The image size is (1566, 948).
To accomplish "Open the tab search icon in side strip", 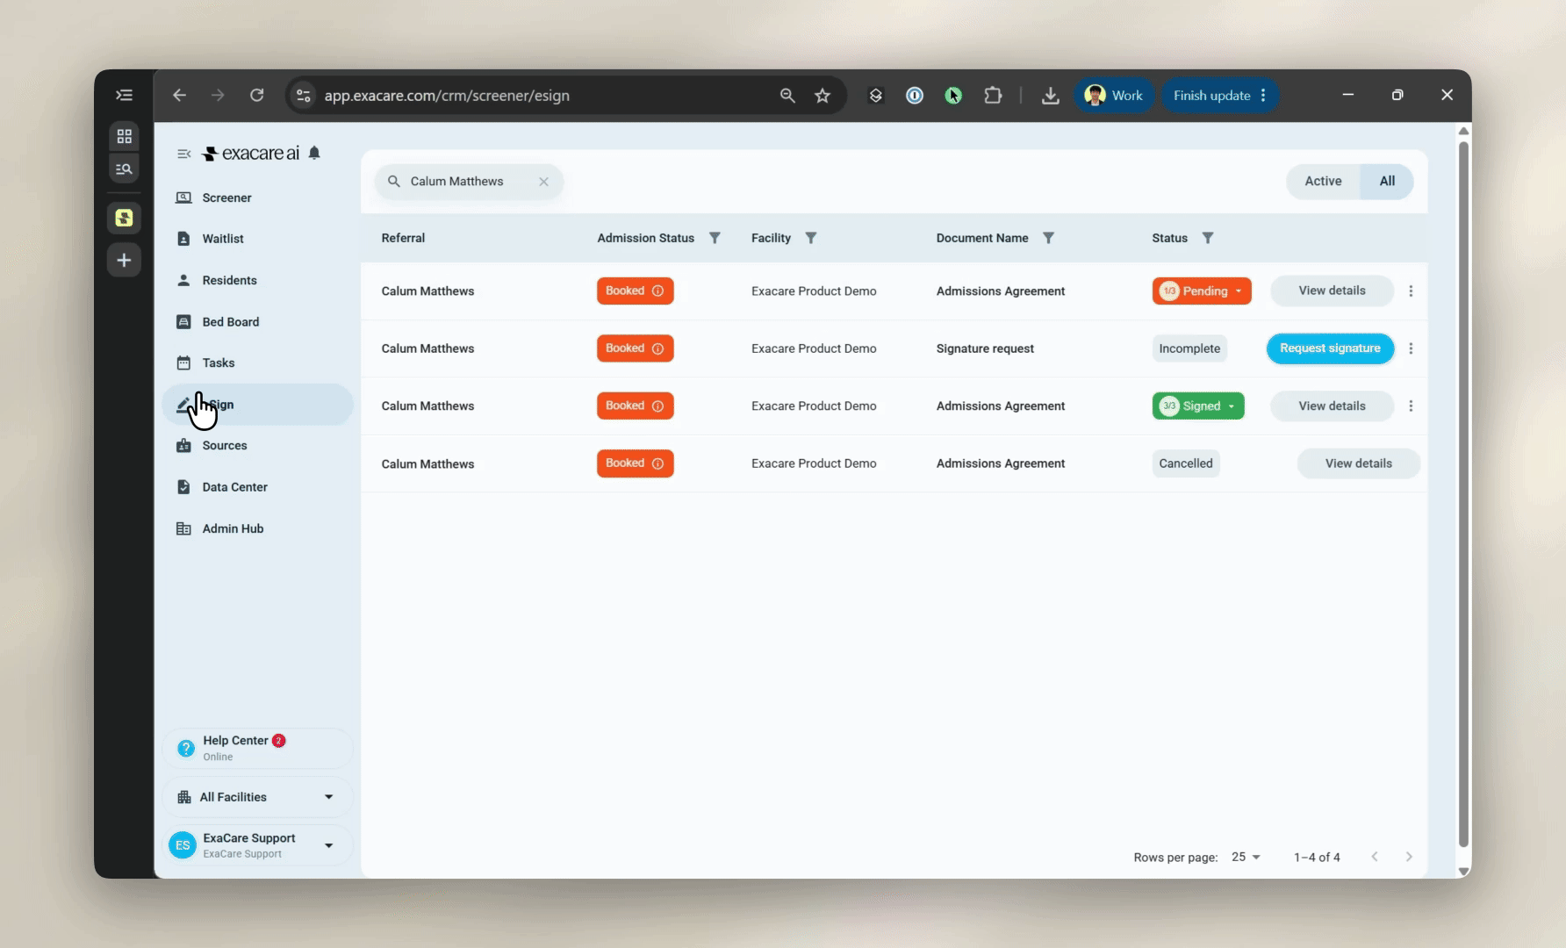I will pyautogui.click(x=124, y=169).
